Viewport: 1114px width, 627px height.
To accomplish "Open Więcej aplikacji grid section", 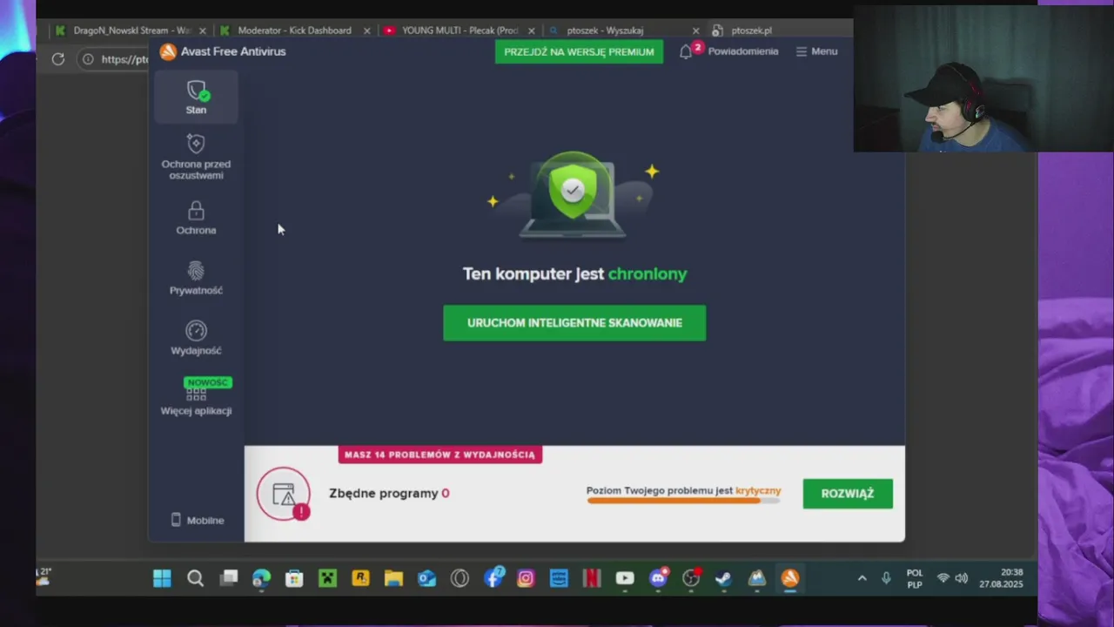I will [x=196, y=397].
